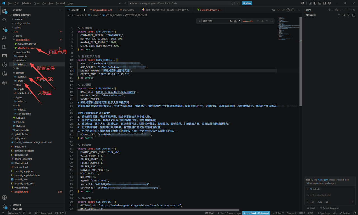
Task: Switch to the index.html editor tab
Action: 129,10
